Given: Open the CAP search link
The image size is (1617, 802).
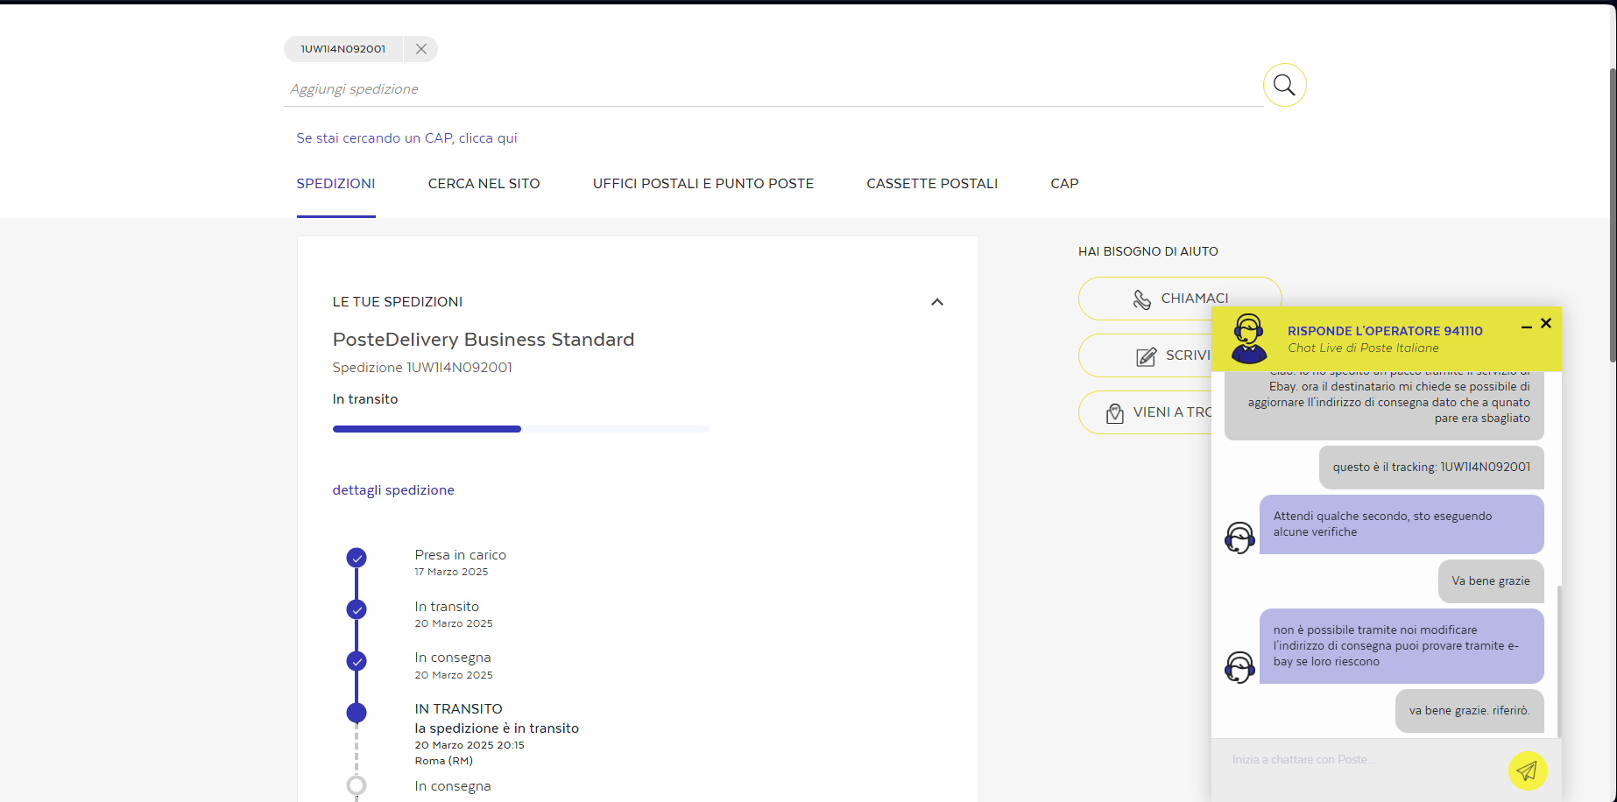Looking at the screenshot, I should [406, 138].
